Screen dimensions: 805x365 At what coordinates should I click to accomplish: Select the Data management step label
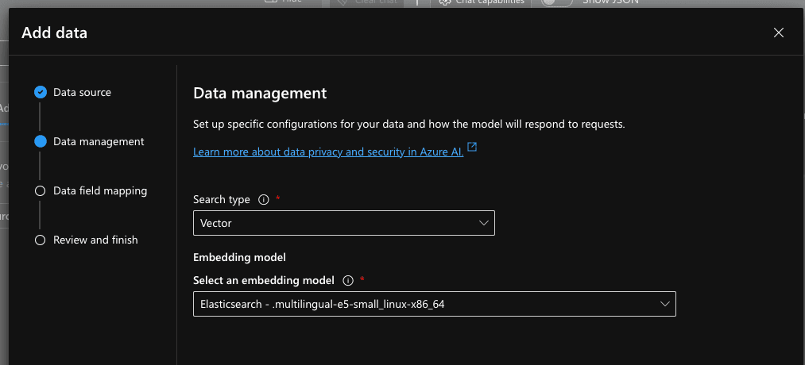coord(99,141)
